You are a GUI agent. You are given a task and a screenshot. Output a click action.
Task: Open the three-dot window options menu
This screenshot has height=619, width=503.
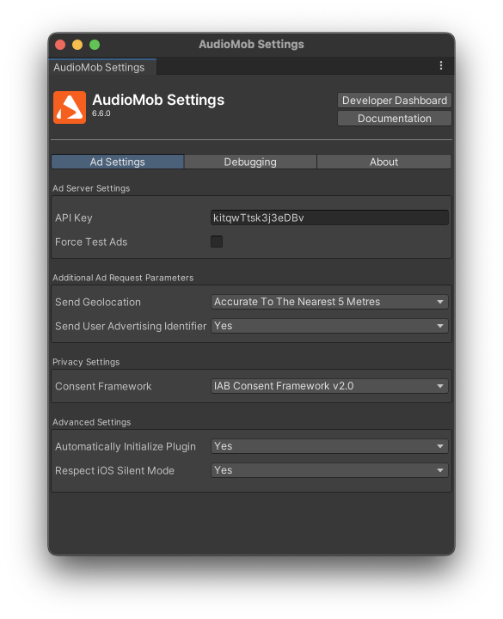[440, 65]
